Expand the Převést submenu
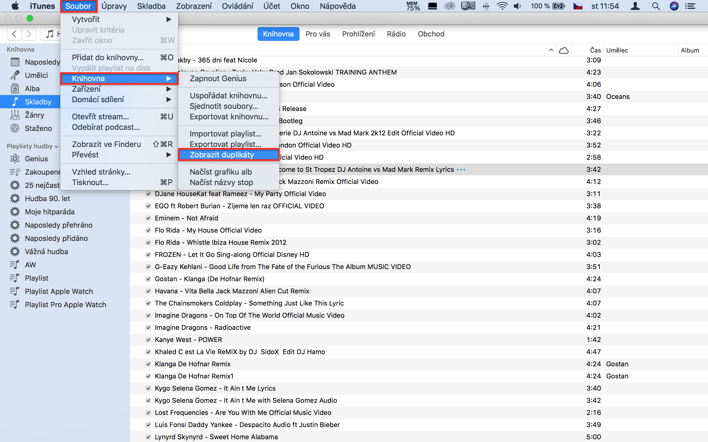 tap(119, 155)
